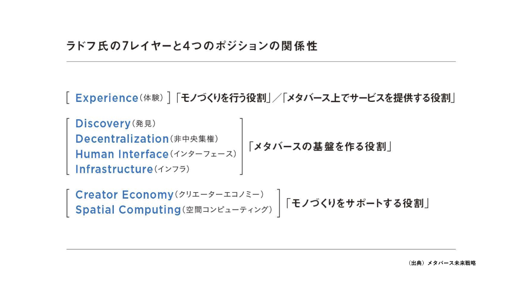Click the (空間コンピューティング) annotation

(x=227, y=210)
